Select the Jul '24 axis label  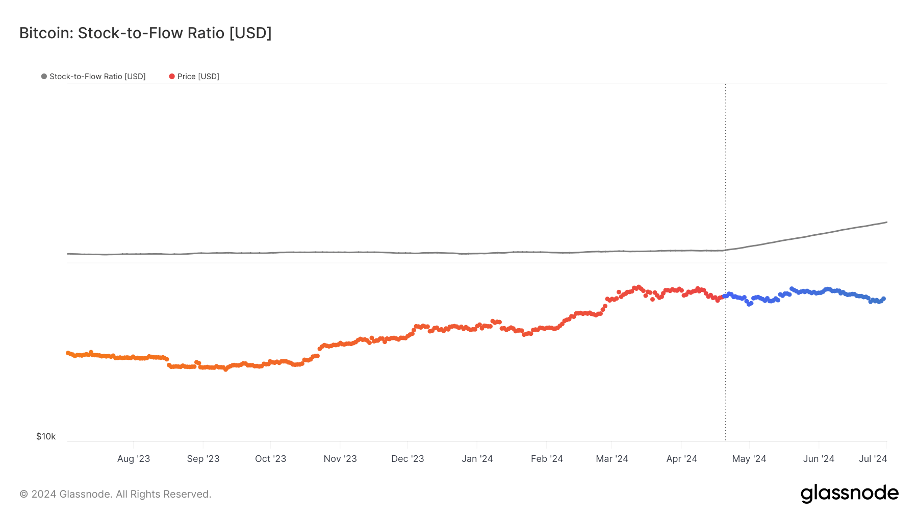coord(873,459)
